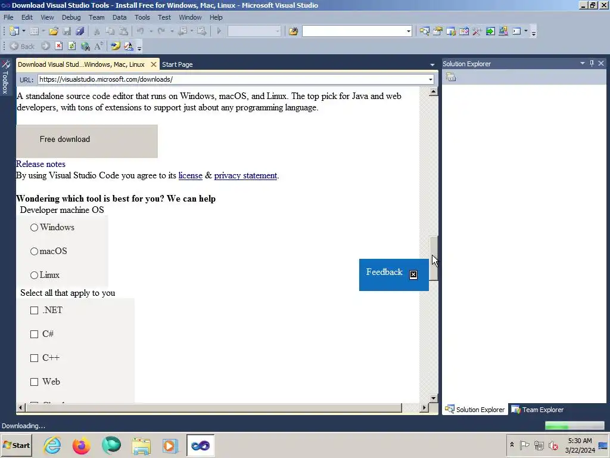Select the Linux radio button
Viewport: 610px width, 458px height.
coord(34,276)
